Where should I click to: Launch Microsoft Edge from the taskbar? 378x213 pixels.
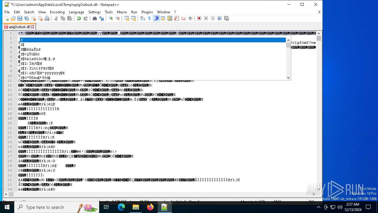[x=121, y=207]
